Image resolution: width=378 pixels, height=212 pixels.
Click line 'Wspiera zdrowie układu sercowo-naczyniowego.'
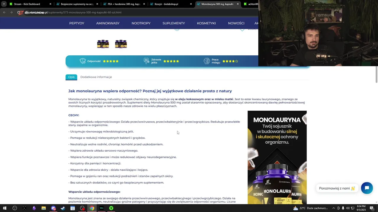[x=103, y=151]
